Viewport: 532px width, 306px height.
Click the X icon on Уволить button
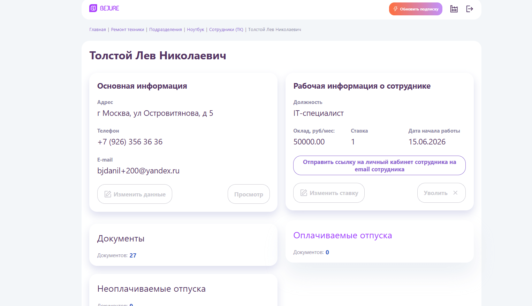click(x=455, y=193)
